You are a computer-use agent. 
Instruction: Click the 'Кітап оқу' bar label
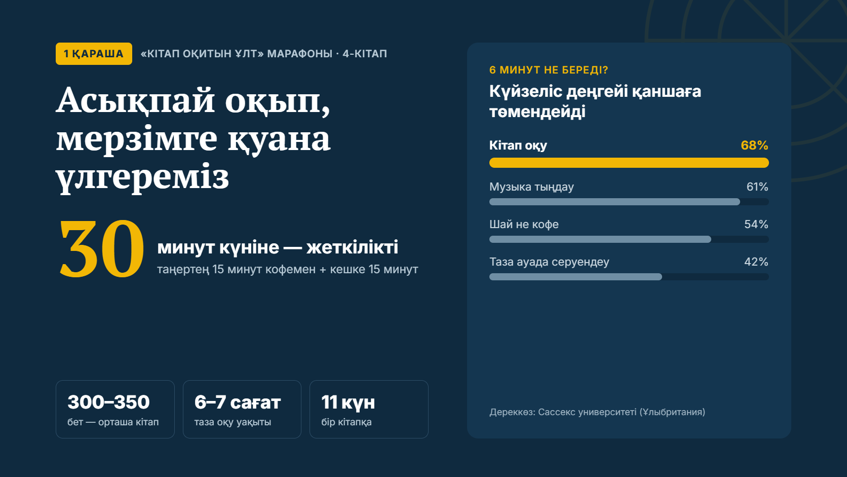(518, 145)
